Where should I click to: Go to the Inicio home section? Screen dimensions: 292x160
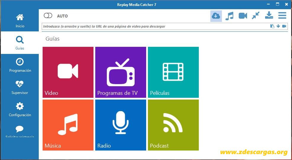pos(20,20)
